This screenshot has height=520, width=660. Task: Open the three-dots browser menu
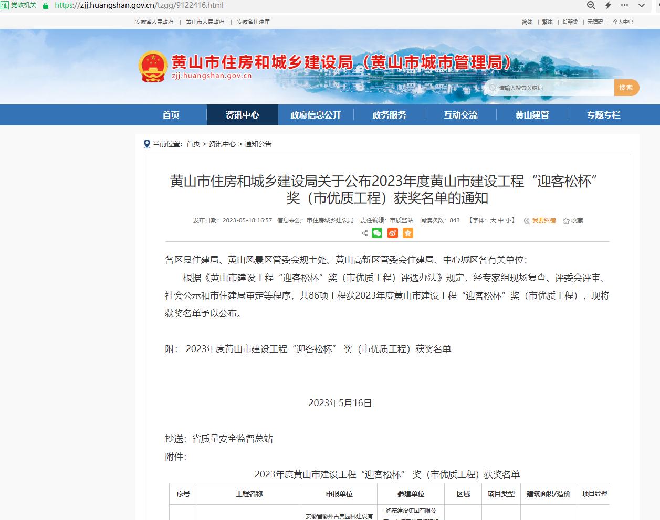(624, 5)
